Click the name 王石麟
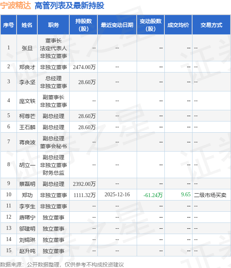The image size is (231, 268). pyautogui.click(x=27, y=127)
